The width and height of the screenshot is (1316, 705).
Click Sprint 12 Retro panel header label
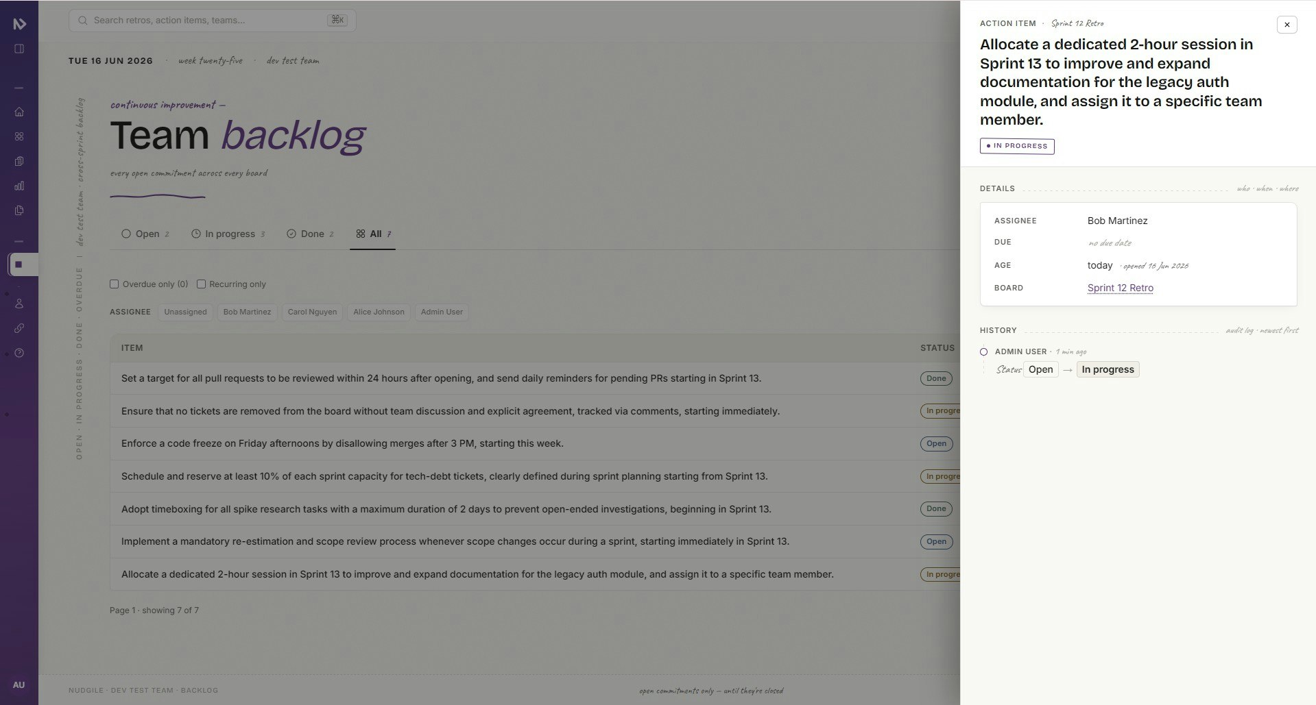[x=1077, y=23]
